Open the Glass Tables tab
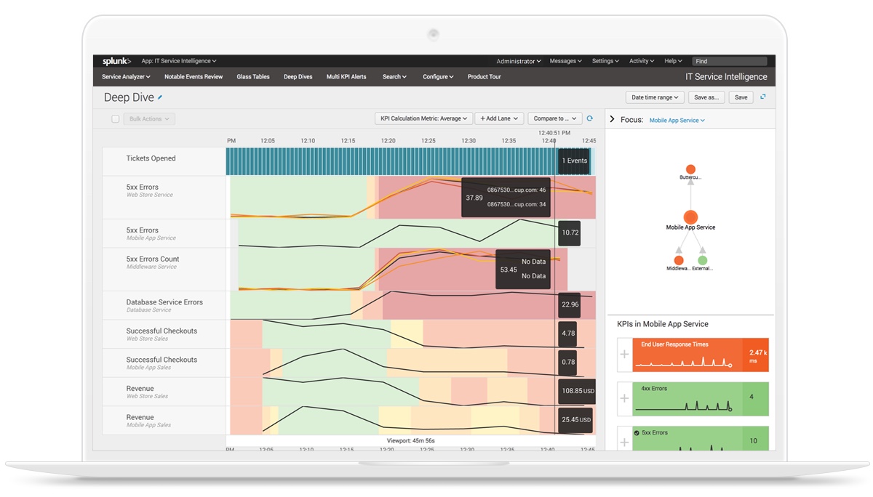 pos(253,77)
